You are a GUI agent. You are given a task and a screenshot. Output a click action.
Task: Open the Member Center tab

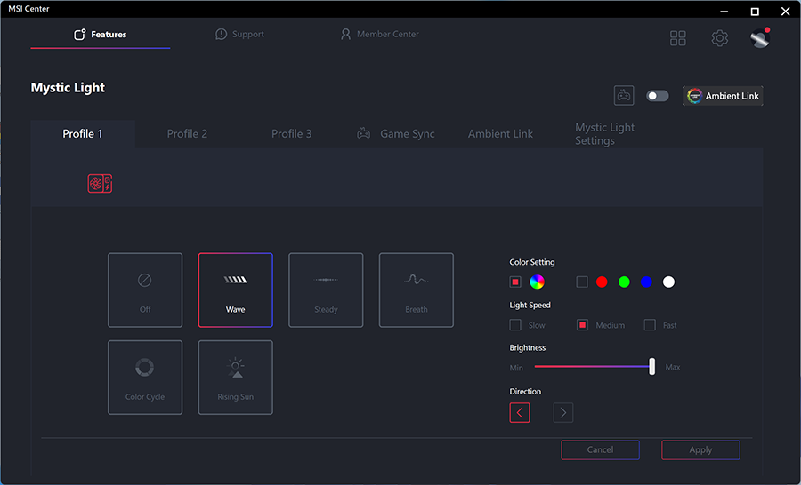click(x=379, y=34)
